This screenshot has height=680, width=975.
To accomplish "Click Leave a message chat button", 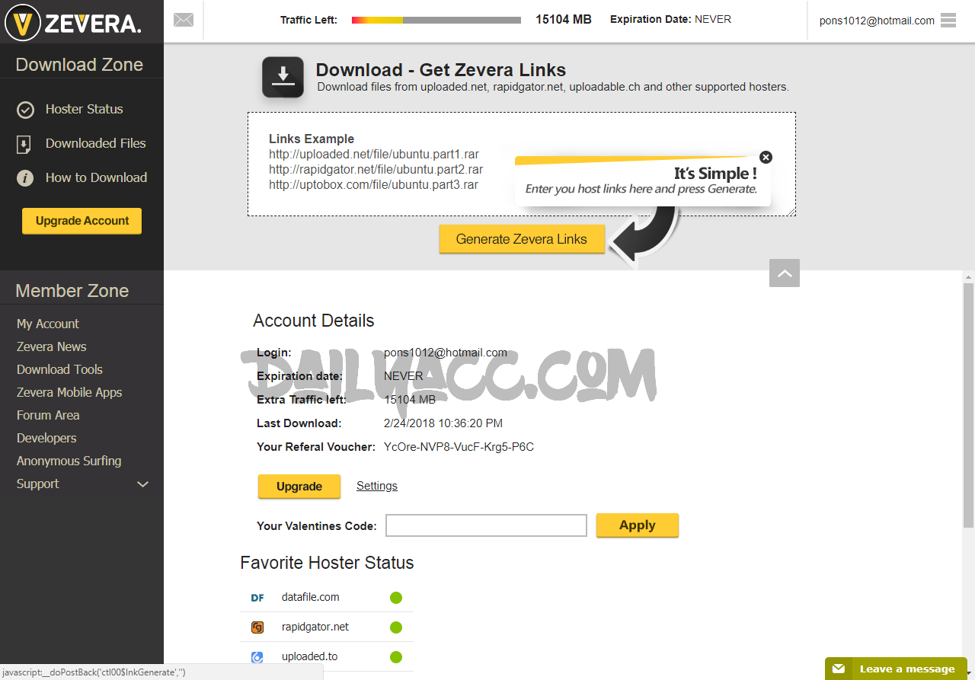I will pyautogui.click(x=896, y=669).
